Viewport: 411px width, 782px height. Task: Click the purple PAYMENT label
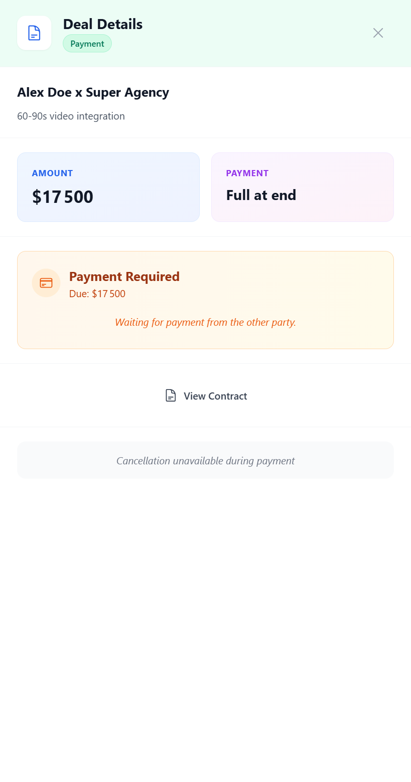tap(247, 173)
